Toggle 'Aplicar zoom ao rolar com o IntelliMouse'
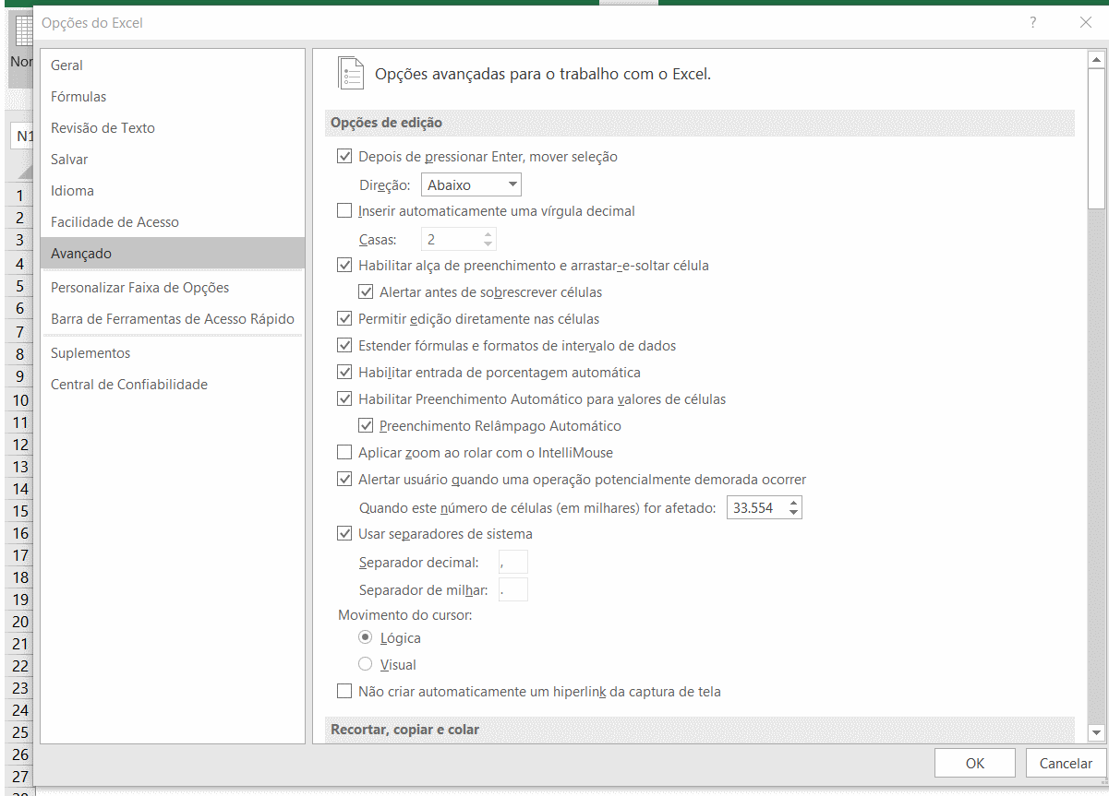The width and height of the screenshot is (1109, 796). [344, 453]
